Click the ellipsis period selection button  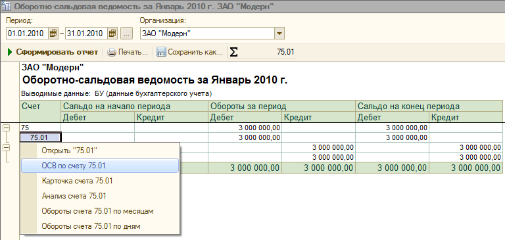[x=126, y=33]
